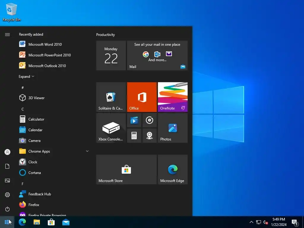Open Pictures from the Start sidebar
This screenshot has height=228, width=304.
(x=7, y=180)
